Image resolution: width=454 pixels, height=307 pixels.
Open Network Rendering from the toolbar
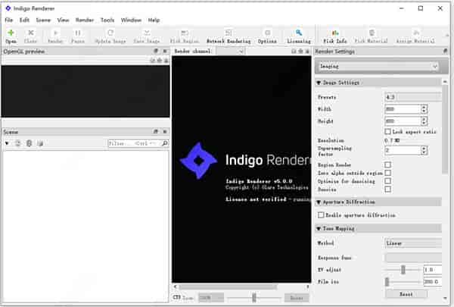pos(228,36)
